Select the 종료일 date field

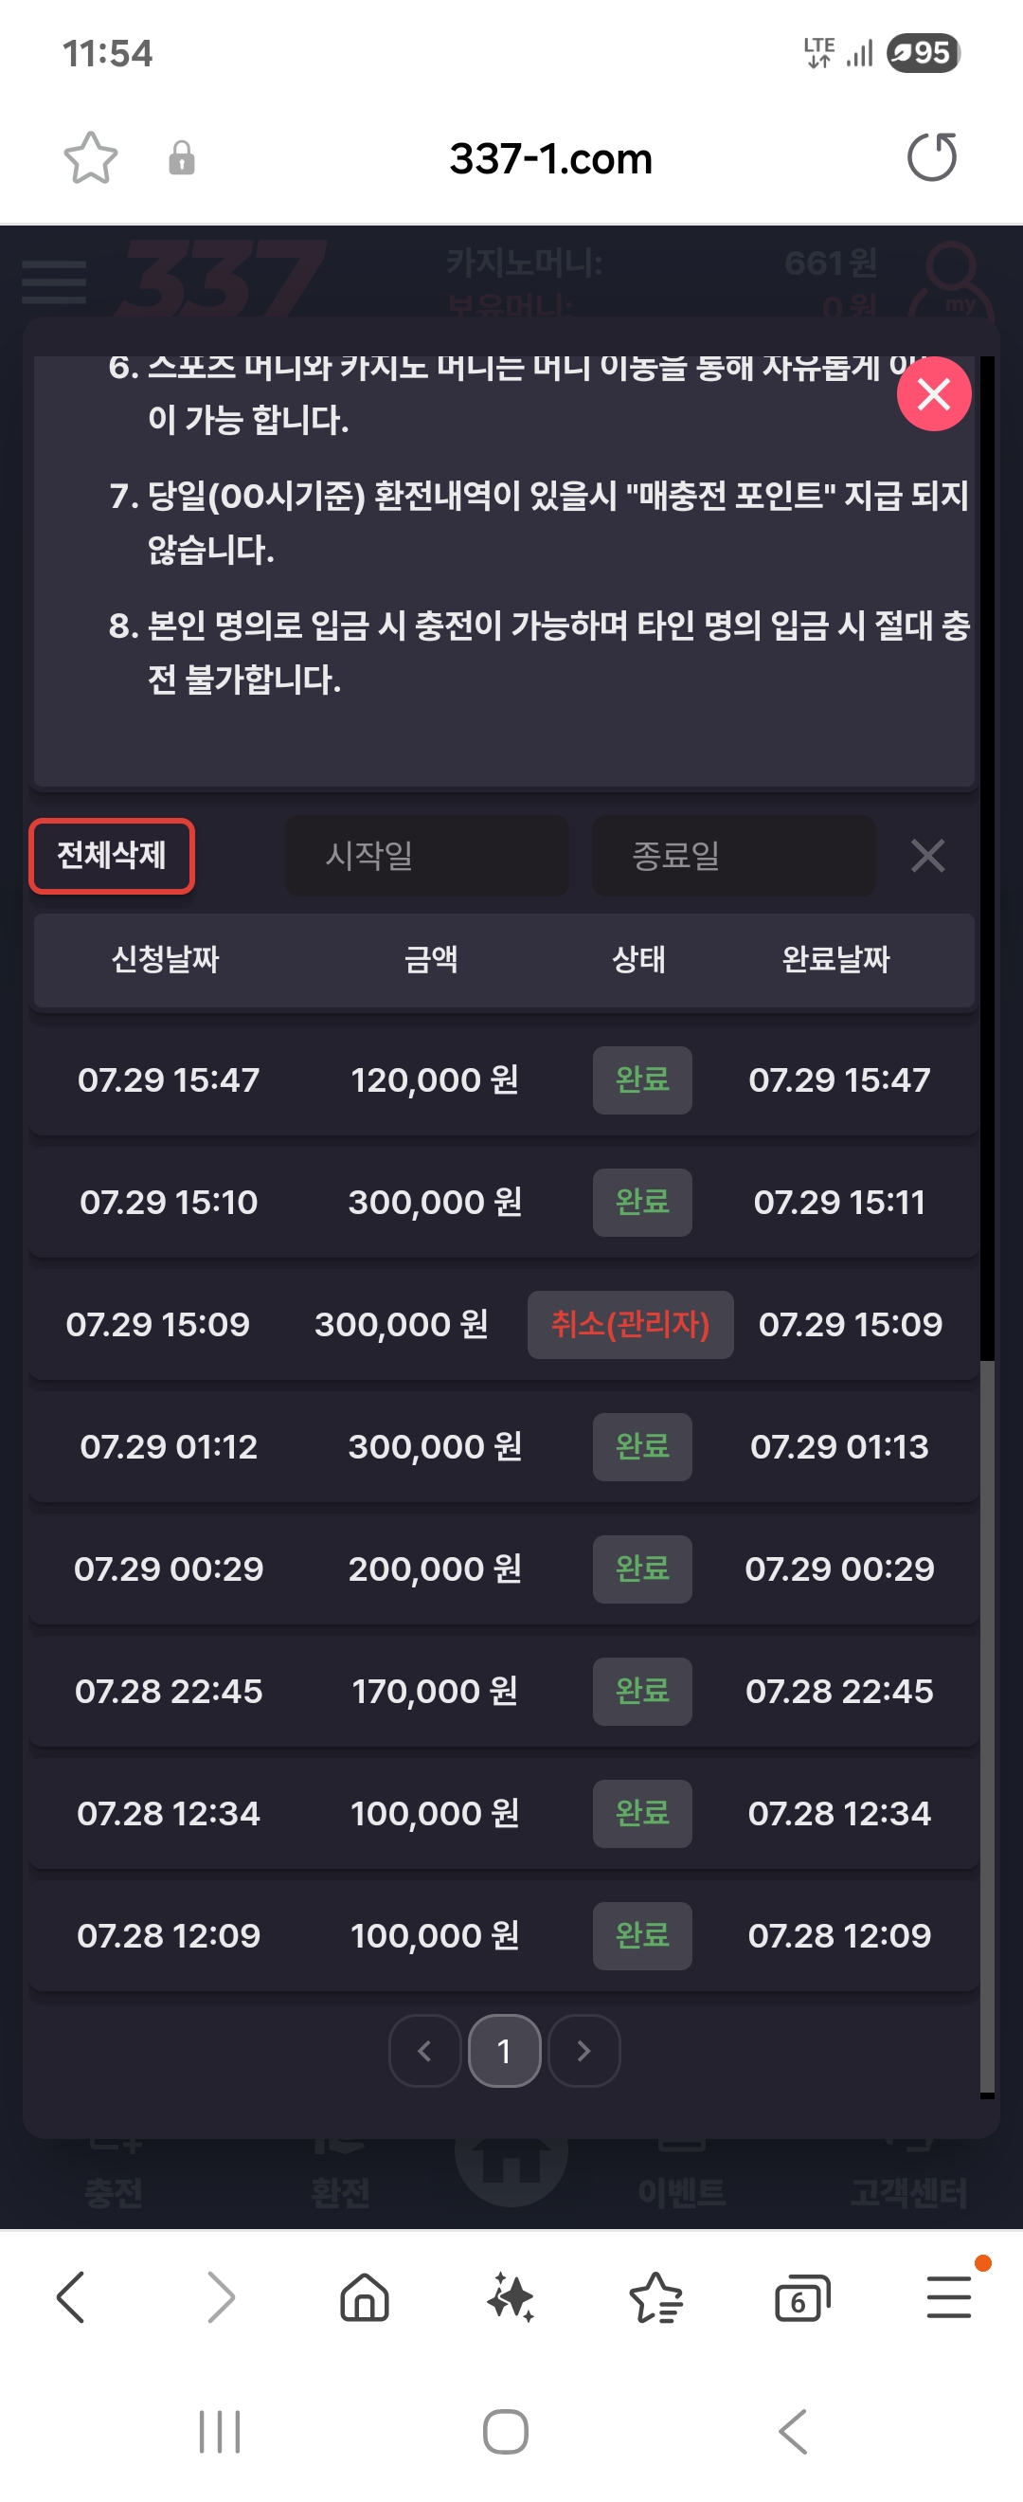[734, 856]
